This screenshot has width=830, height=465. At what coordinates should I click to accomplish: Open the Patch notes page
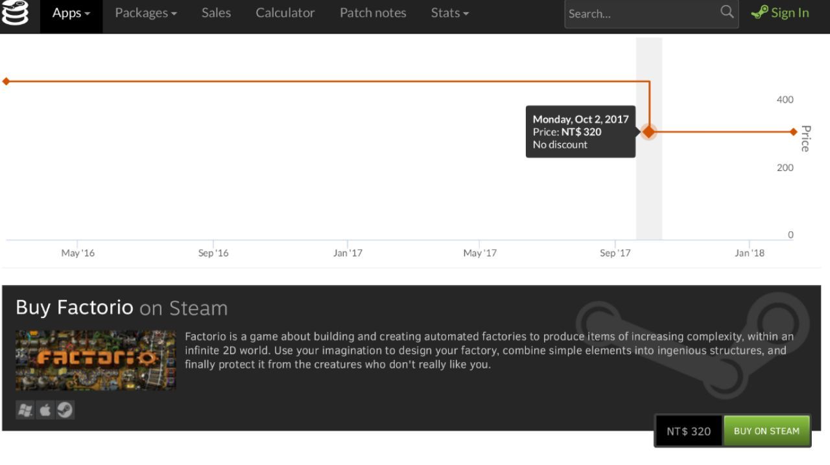pyautogui.click(x=373, y=13)
